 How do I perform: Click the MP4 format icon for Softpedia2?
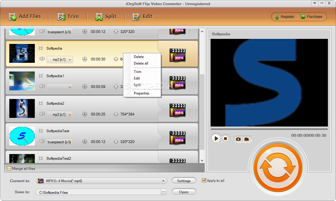tap(177, 110)
